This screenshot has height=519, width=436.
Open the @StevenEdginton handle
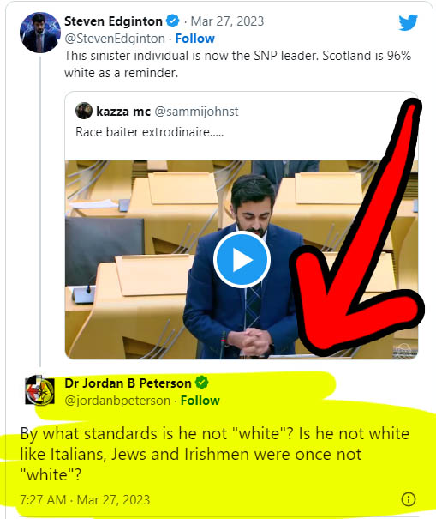click(115, 39)
